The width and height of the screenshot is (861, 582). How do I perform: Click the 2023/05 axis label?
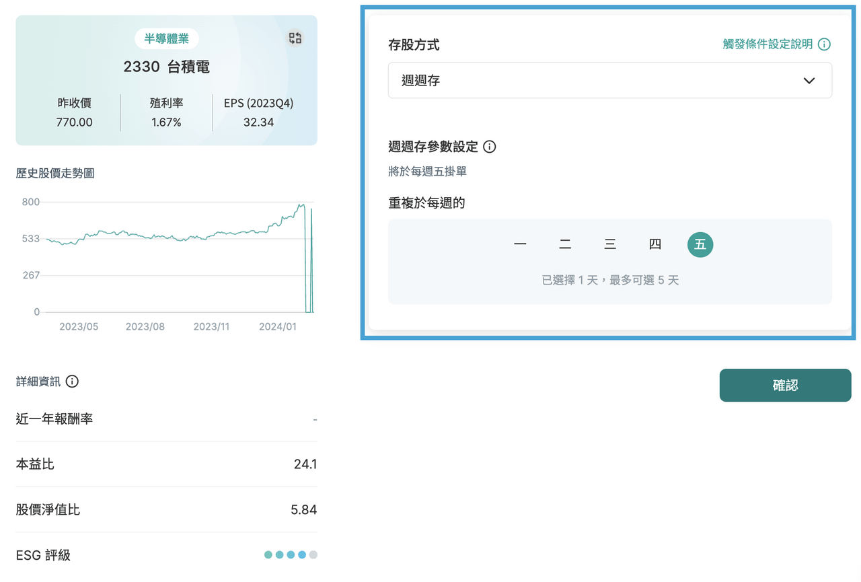79,326
